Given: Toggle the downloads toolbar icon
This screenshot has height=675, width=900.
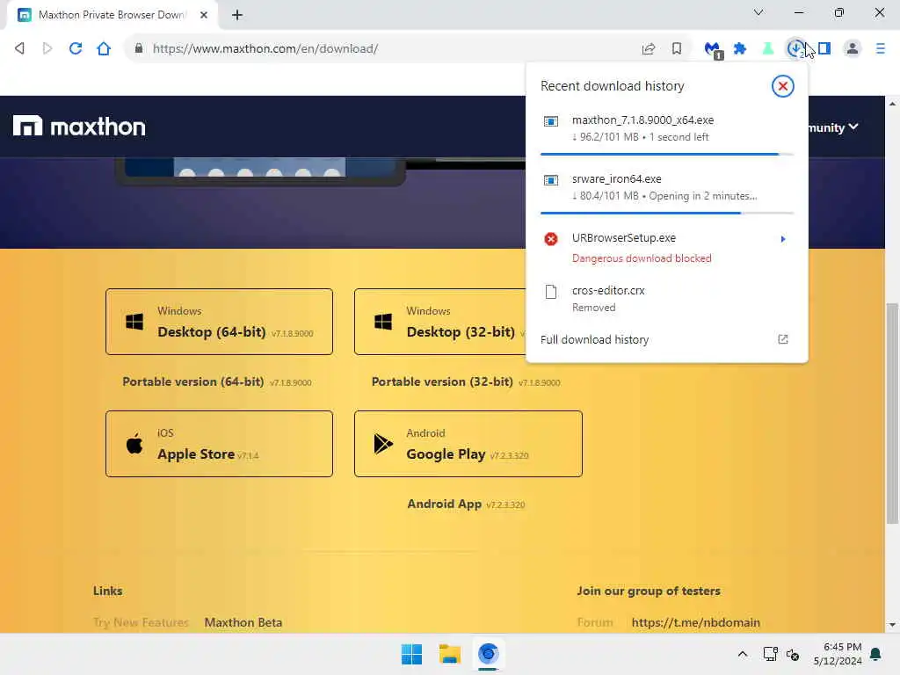Looking at the screenshot, I should coord(795,49).
